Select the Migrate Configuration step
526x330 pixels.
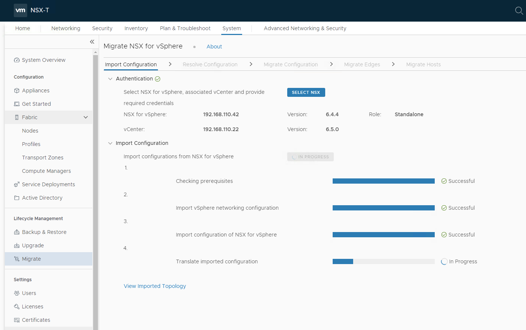(x=291, y=64)
